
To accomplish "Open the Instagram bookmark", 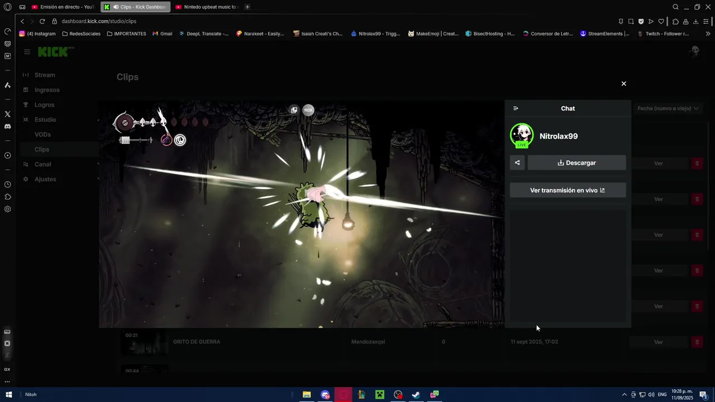I will pyautogui.click(x=37, y=33).
